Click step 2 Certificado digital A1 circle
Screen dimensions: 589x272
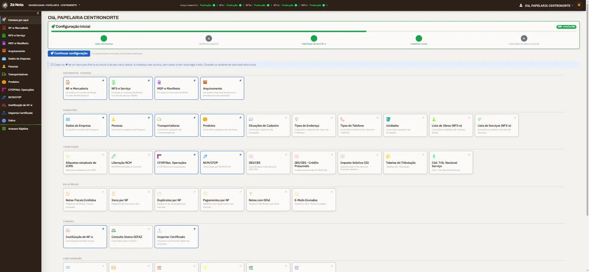tap(209, 38)
